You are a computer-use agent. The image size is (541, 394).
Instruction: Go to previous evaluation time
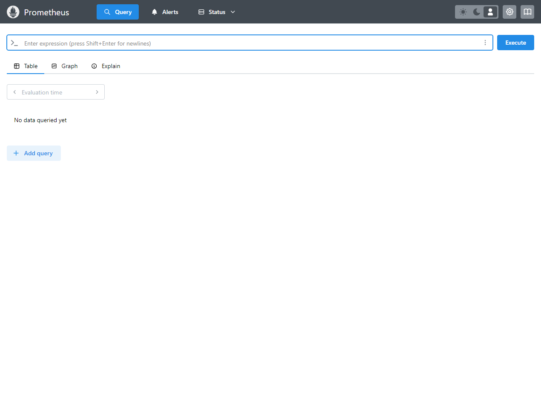15,92
